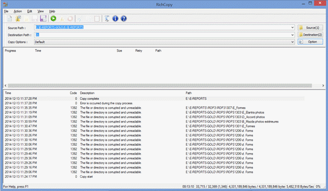Image resolution: width=328 pixels, height=191 pixels.
Task: Click the Size column header
Action: (119, 51)
